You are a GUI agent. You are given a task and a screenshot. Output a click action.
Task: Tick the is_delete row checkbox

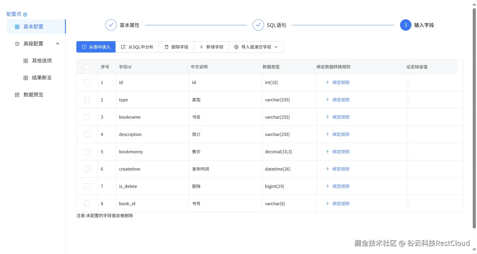point(87,186)
